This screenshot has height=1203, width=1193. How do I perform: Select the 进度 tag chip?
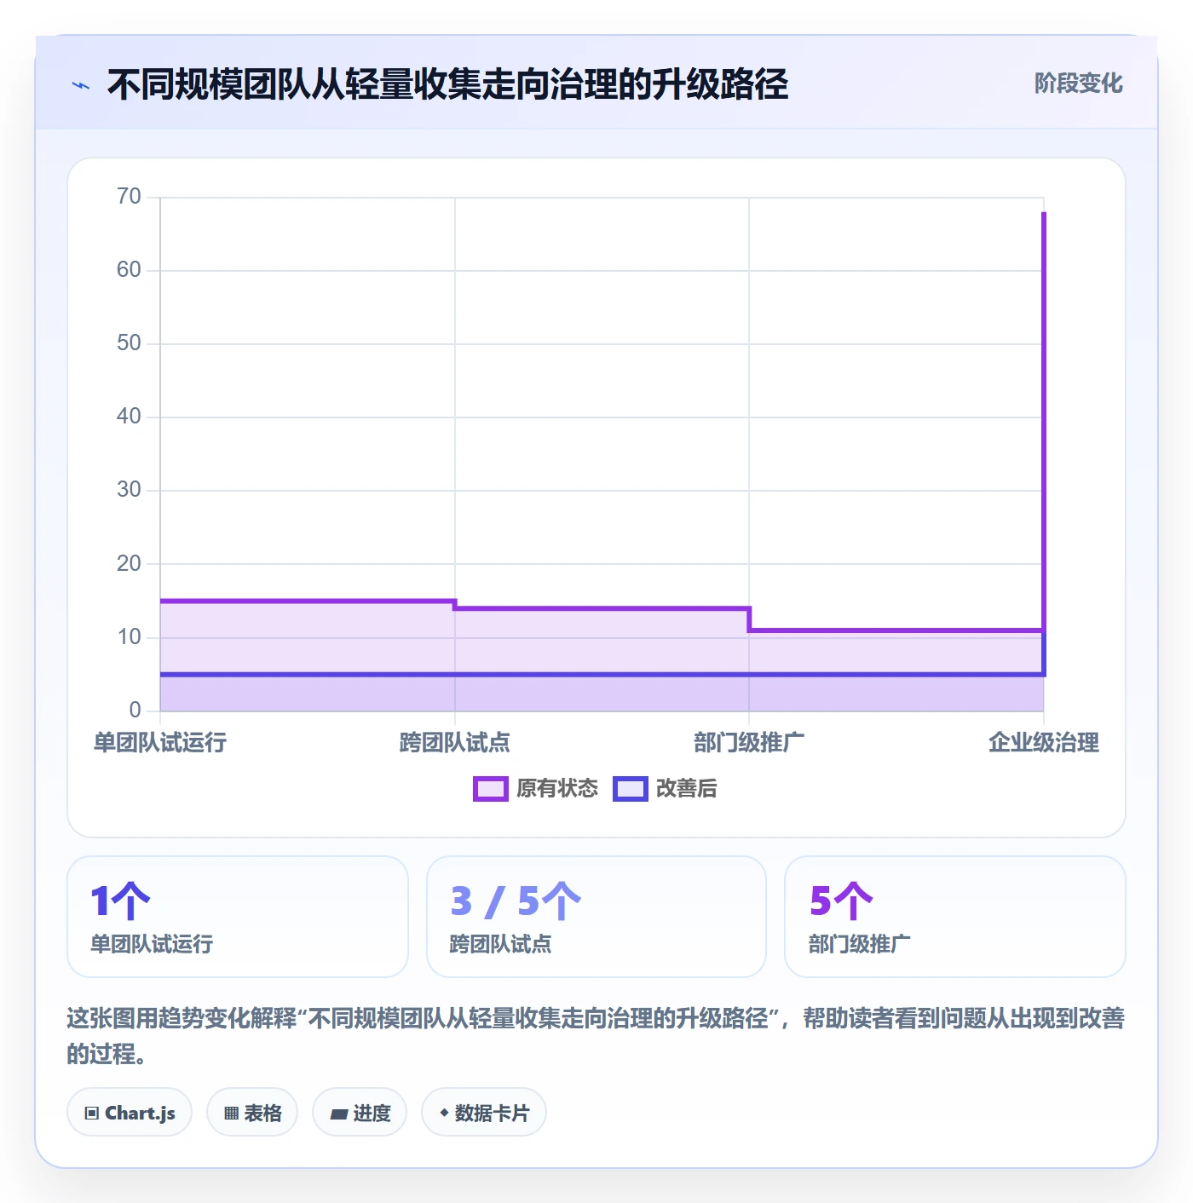pyautogui.click(x=360, y=1113)
